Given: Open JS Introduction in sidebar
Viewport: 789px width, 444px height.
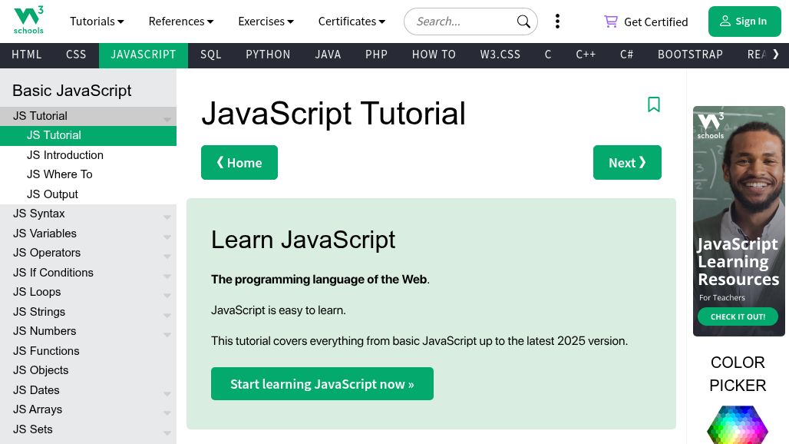Looking at the screenshot, I should (65, 155).
